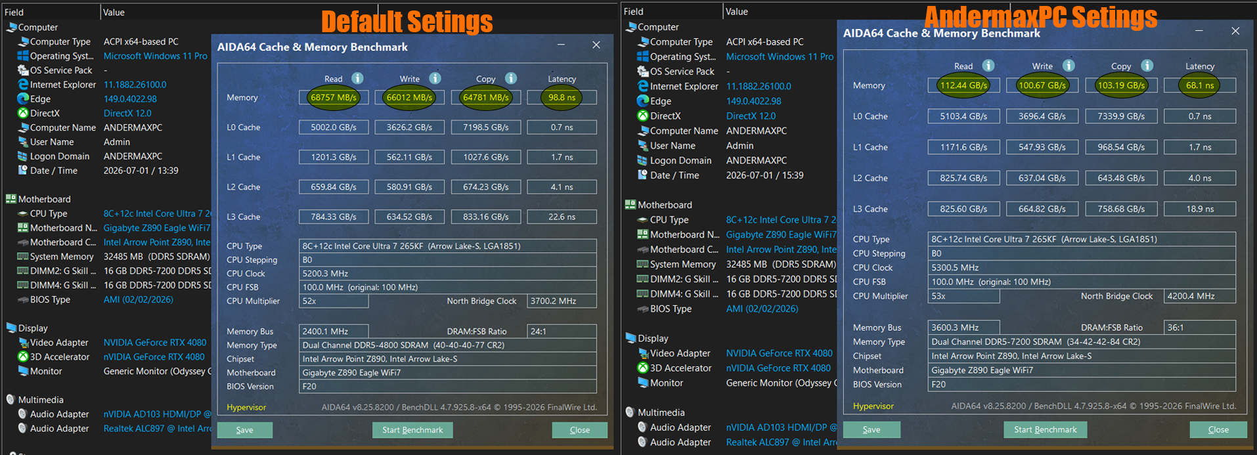The width and height of the screenshot is (1257, 455).
Task: Click the Video Adapter icon in AndermaxPC Settings list
Action: coord(643,353)
